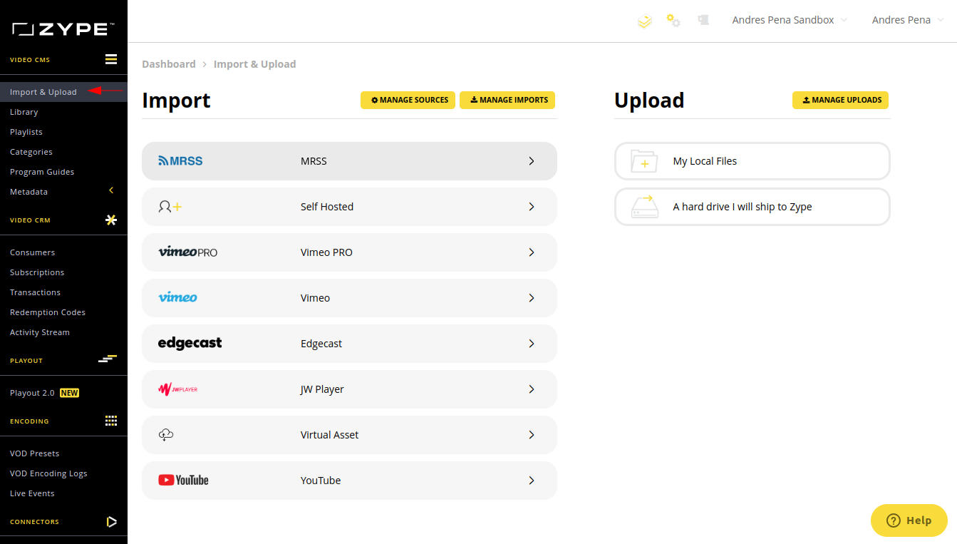
Task: Open VOD Encoding Logs in sidebar
Action: pos(48,473)
